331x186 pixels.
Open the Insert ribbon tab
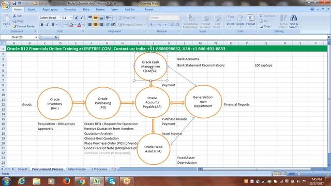[x=32, y=9]
